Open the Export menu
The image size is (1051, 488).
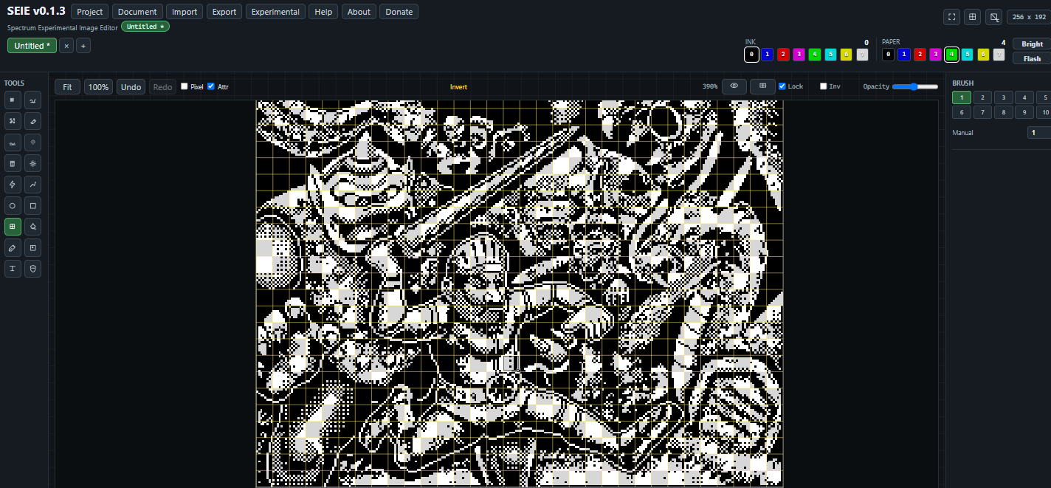click(x=224, y=12)
